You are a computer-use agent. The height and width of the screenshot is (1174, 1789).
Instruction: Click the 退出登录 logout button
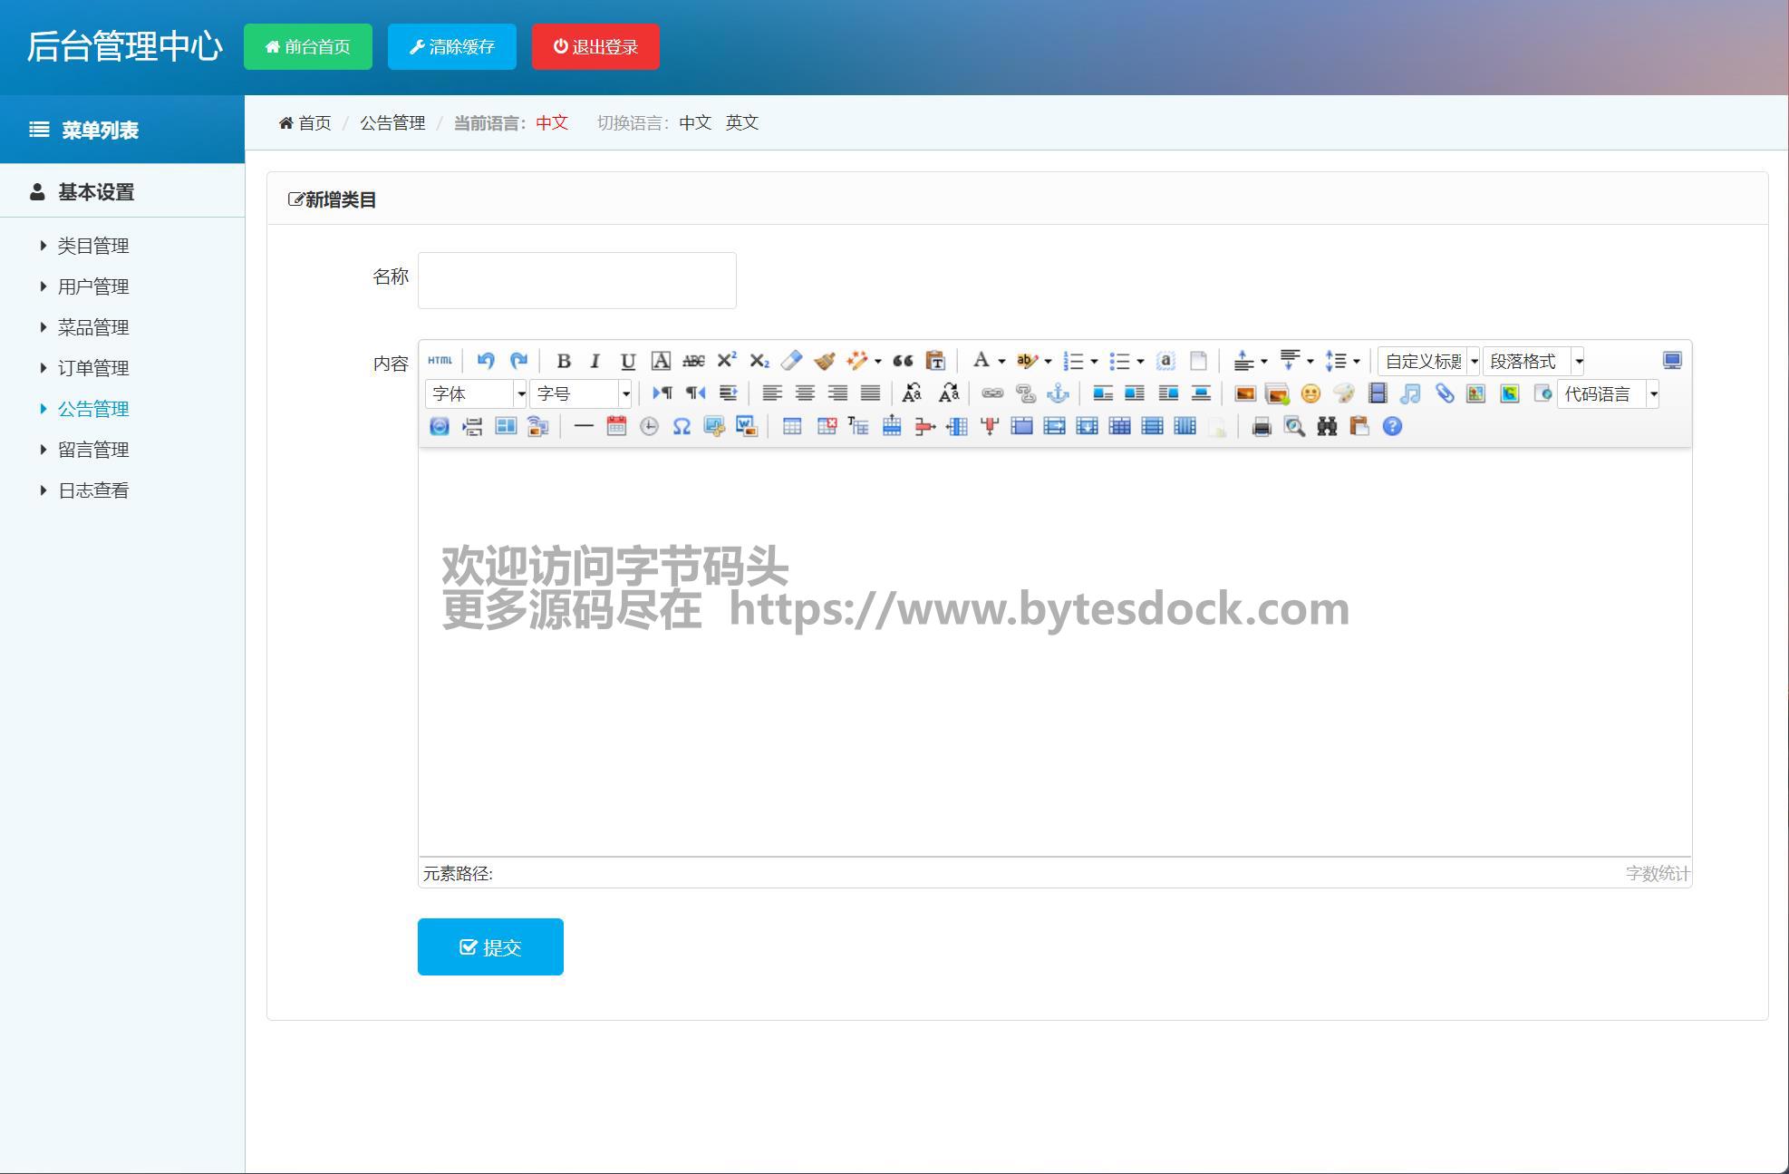(x=595, y=47)
